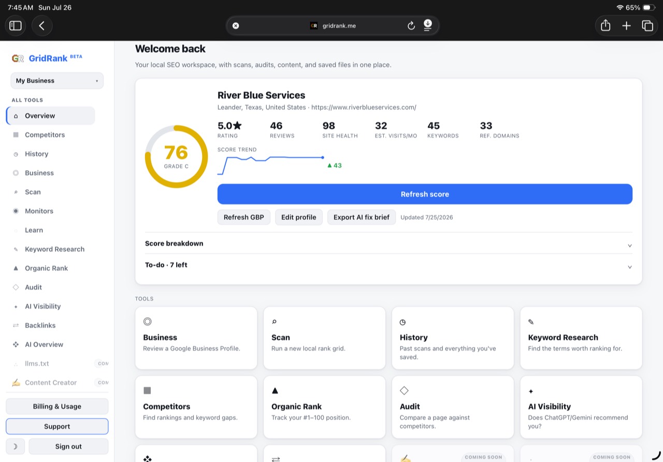Screen dimensions: 663x462
Task: Click the Competitors grid icon in sidebar
Action: tap(16, 135)
